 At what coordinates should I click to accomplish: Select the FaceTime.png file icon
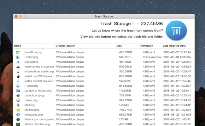[18, 52]
